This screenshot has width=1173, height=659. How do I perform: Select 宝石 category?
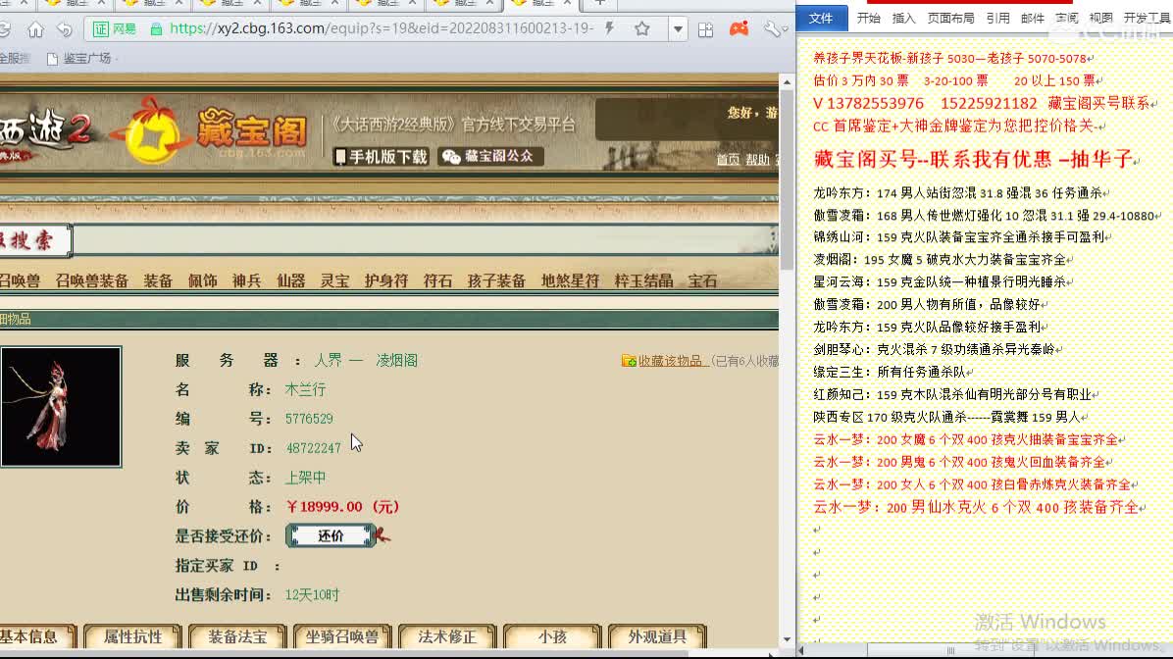pyautogui.click(x=702, y=281)
